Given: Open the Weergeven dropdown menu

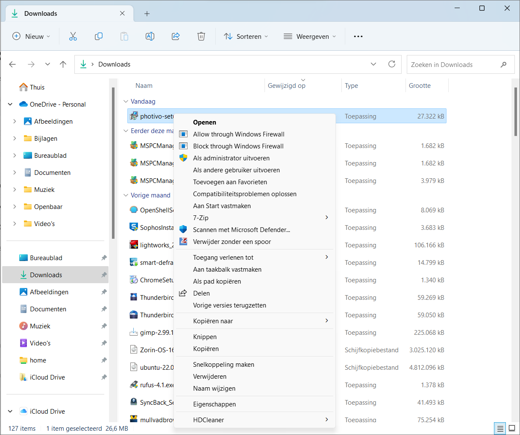Looking at the screenshot, I should click(310, 36).
